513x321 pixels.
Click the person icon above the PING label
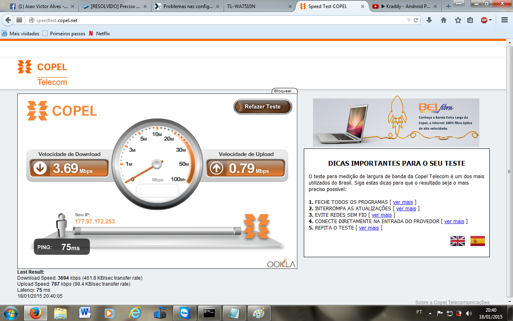(61, 225)
